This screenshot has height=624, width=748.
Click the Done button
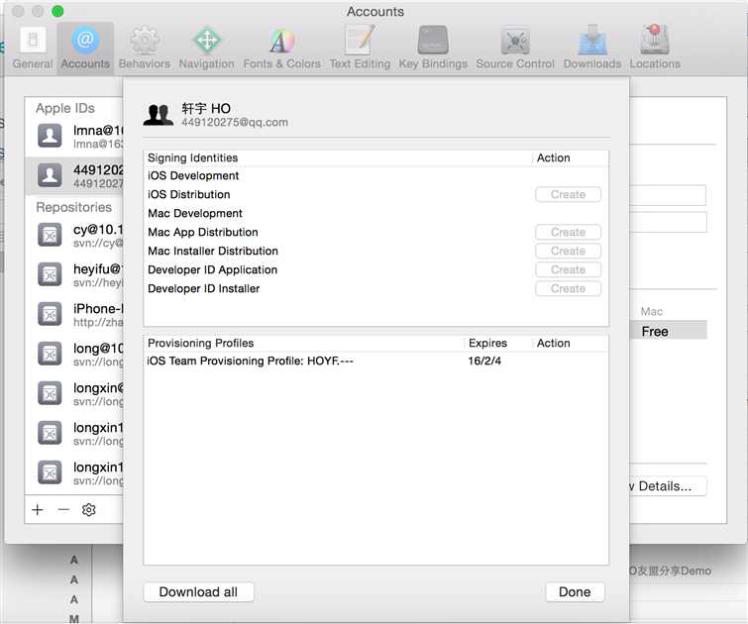pos(575,592)
